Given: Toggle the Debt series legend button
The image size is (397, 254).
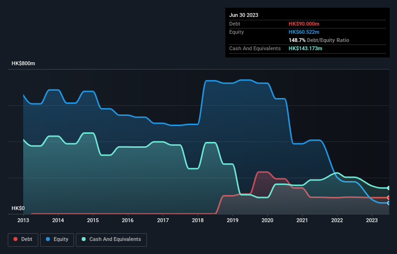Looking at the screenshot, I should click(x=23, y=240).
